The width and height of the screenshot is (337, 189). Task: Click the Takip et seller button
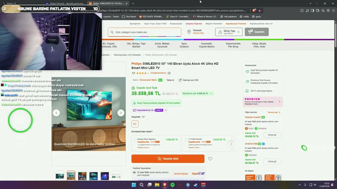point(170,80)
